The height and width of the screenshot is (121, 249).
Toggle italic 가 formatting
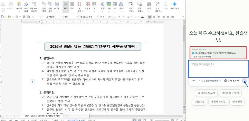[124, 17]
